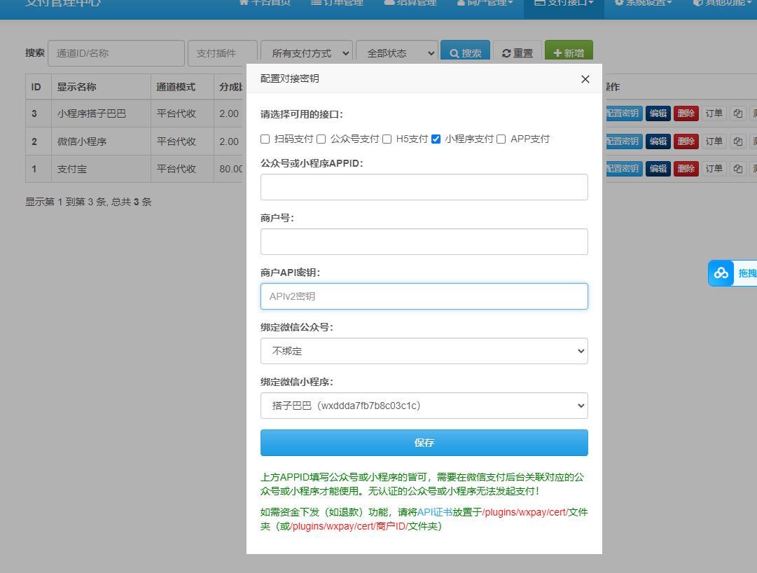
Task: Open the 商户管理 nav menu
Action: pos(485,3)
